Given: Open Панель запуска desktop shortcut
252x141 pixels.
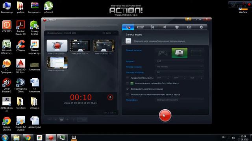Looking at the screenshot, I should [x=34, y=47].
